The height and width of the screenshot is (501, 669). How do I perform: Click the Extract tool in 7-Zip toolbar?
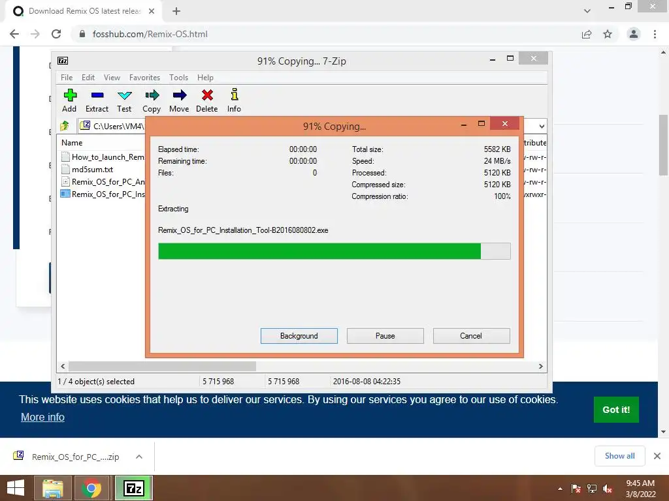tap(97, 100)
